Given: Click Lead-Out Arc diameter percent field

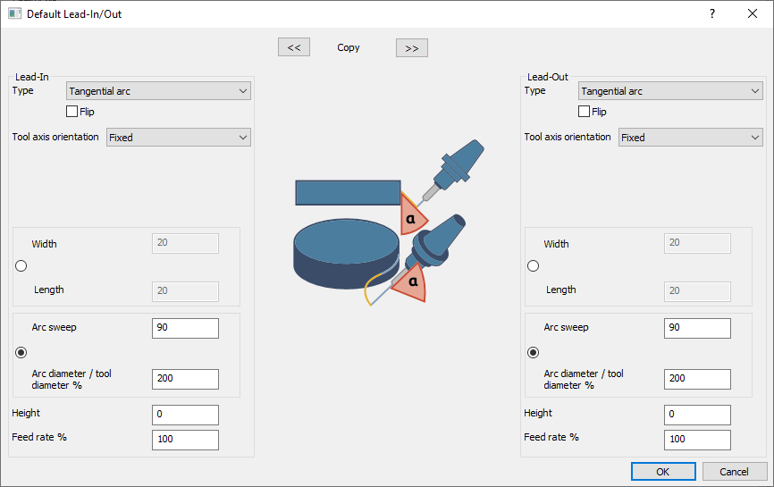Looking at the screenshot, I should click(697, 378).
